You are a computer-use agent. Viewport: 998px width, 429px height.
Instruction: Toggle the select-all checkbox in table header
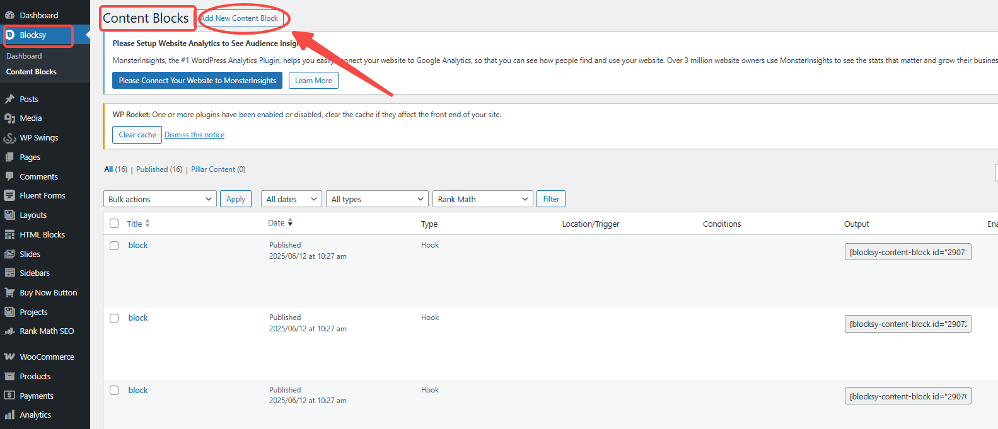tap(114, 224)
